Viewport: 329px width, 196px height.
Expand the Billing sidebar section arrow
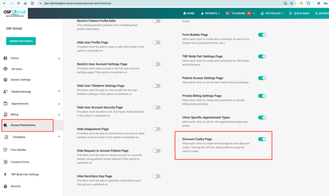tap(59, 115)
